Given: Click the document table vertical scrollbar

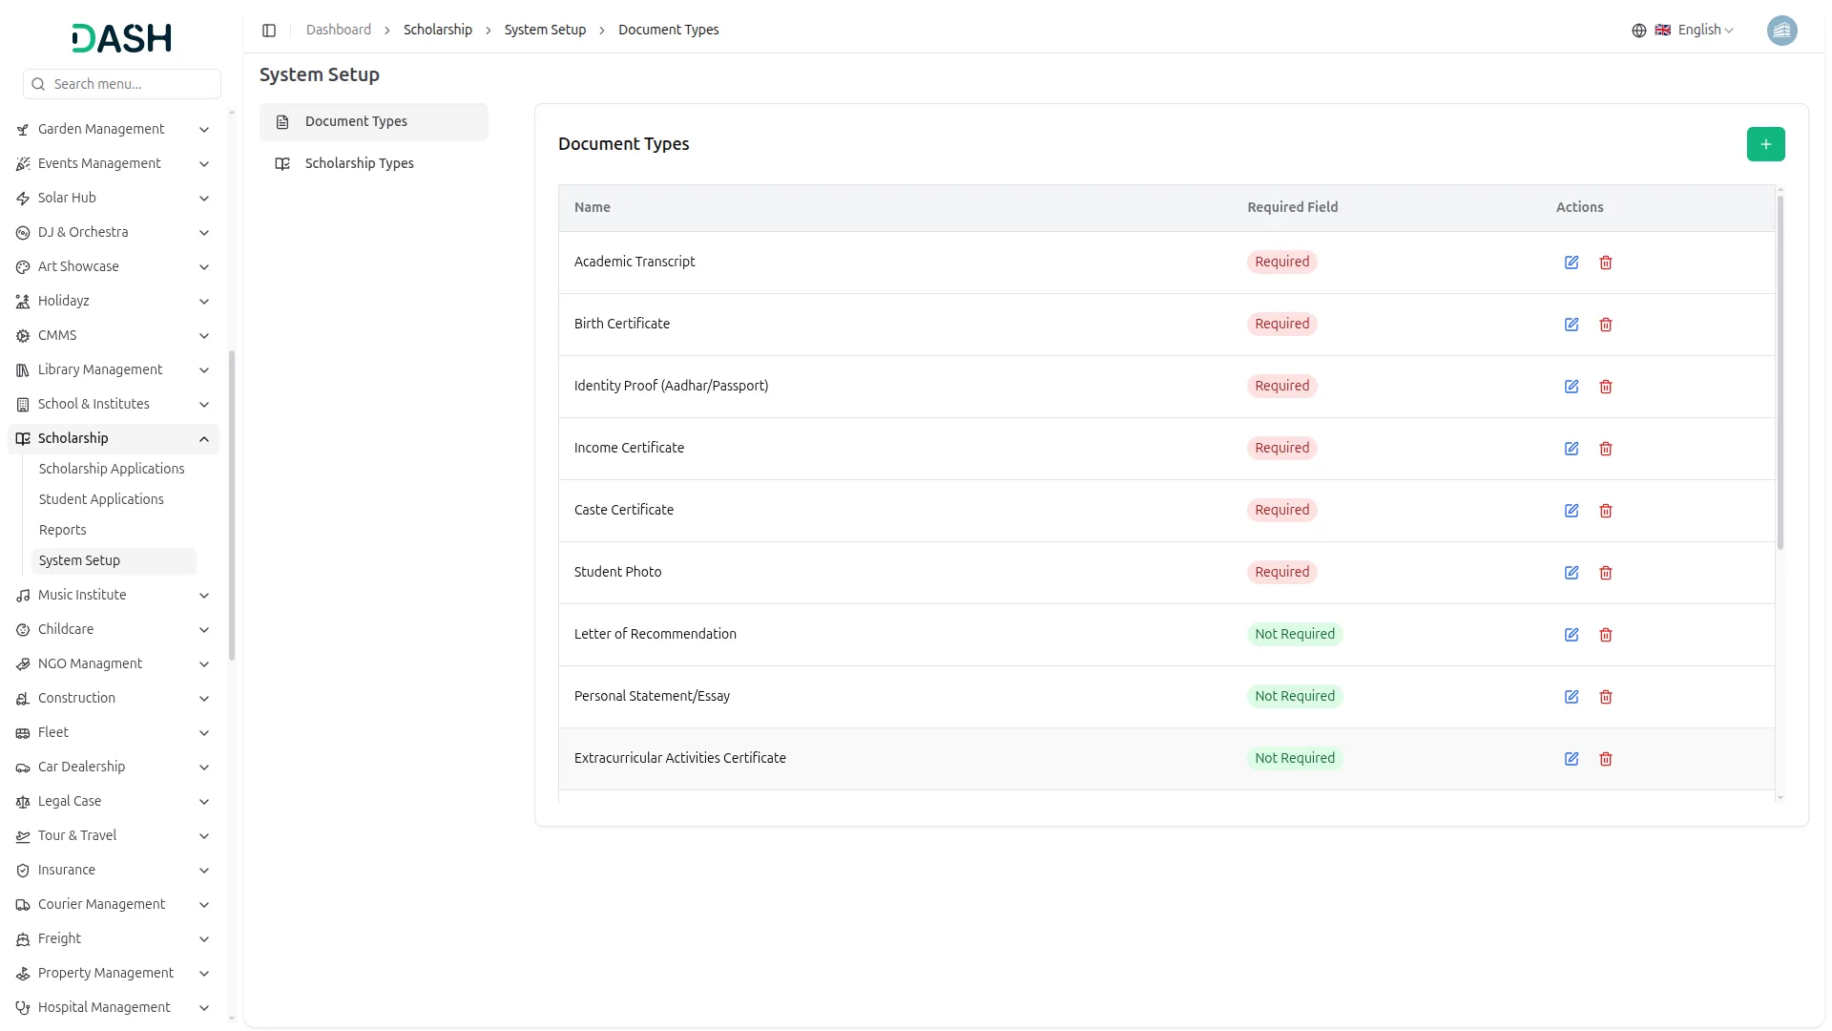Looking at the screenshot, I should [x=1780, y=372].
